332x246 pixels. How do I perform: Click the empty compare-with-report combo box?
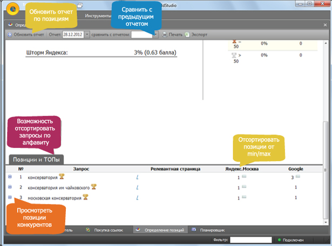pyautogui.click(x=142, y=34)
